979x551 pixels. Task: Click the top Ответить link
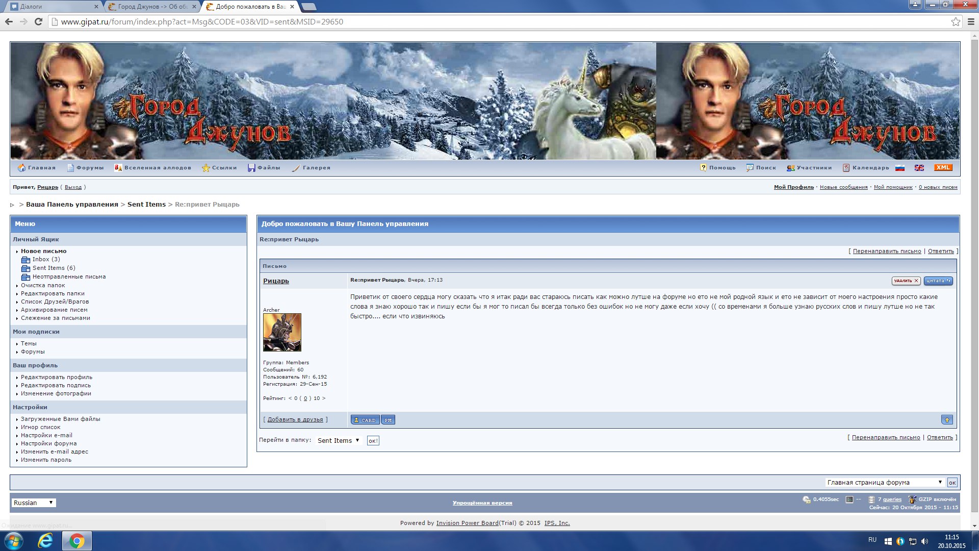tap(940, 251)
